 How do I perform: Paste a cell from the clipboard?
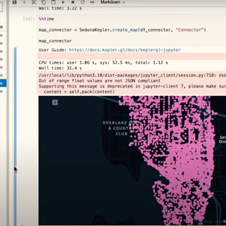pyautogui.click(x=53, y=2)
